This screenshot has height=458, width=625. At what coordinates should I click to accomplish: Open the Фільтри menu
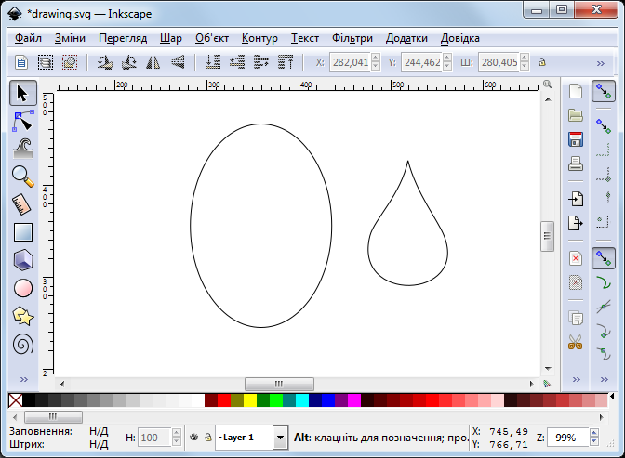(352, 38)
